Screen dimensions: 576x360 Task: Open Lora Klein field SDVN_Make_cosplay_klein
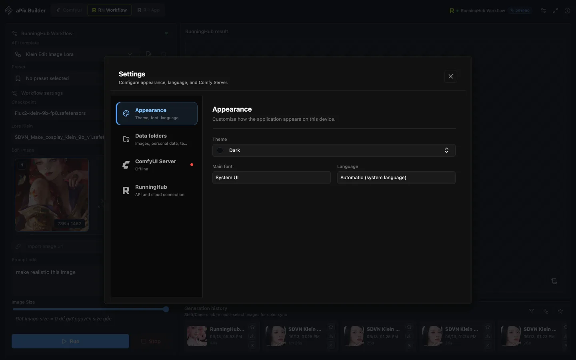point(58,137)
